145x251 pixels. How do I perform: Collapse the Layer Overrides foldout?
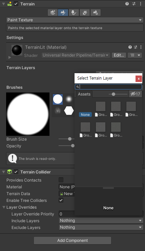coord(4,207)
